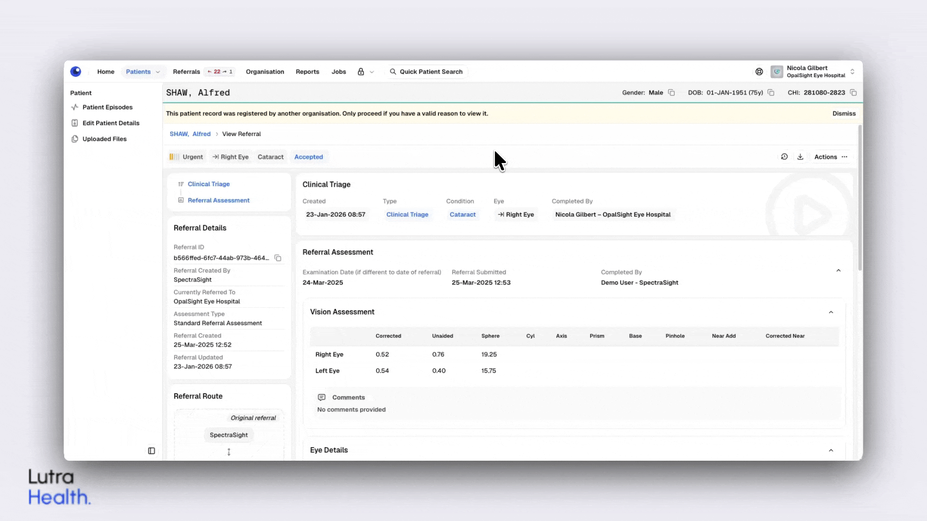
Task: Jump to Referral Assessment in the outline
Action: tap(219, 201)
